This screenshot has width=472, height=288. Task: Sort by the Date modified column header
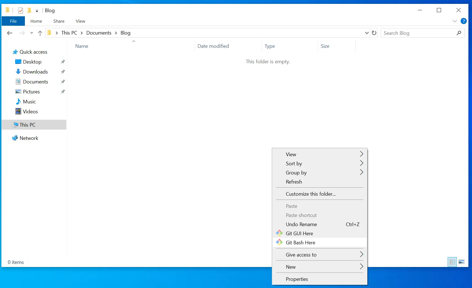(213, 46)
